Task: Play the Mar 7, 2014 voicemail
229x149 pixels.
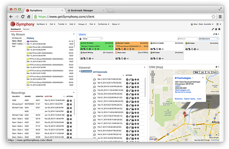Action: tap(127, 79)
